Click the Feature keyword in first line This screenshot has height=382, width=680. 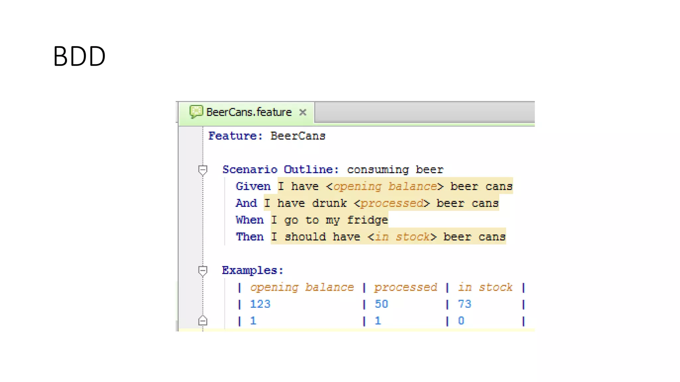click(x=232, y=136)
